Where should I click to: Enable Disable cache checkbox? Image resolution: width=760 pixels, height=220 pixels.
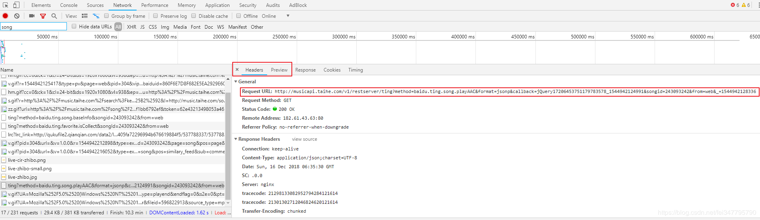[193, 16]
